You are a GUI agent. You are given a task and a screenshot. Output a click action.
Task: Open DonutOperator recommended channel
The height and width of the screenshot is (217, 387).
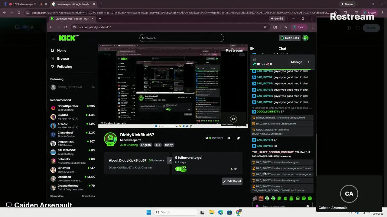click(x=73, y=108)
